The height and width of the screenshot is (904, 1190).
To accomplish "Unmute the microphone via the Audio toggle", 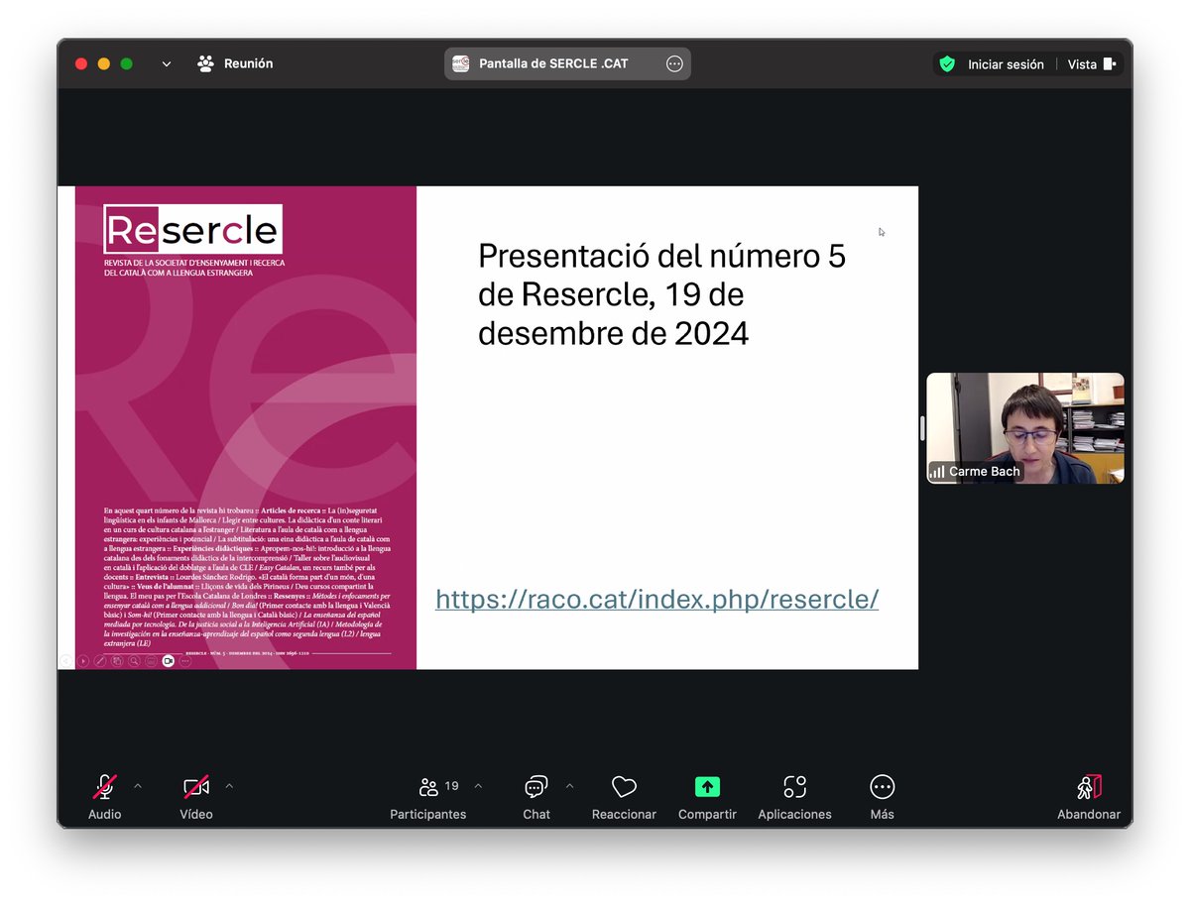I will point(102,787).
